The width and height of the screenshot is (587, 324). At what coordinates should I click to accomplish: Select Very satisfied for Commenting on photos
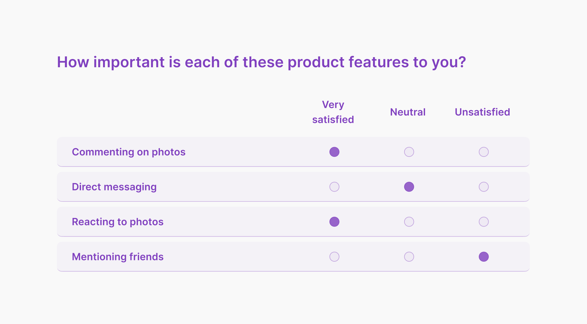pos(334,152)
